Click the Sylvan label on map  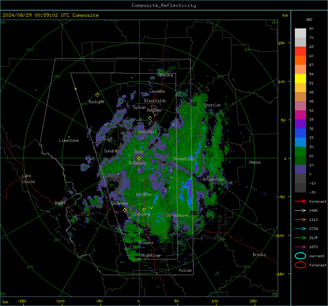[139, 107]
